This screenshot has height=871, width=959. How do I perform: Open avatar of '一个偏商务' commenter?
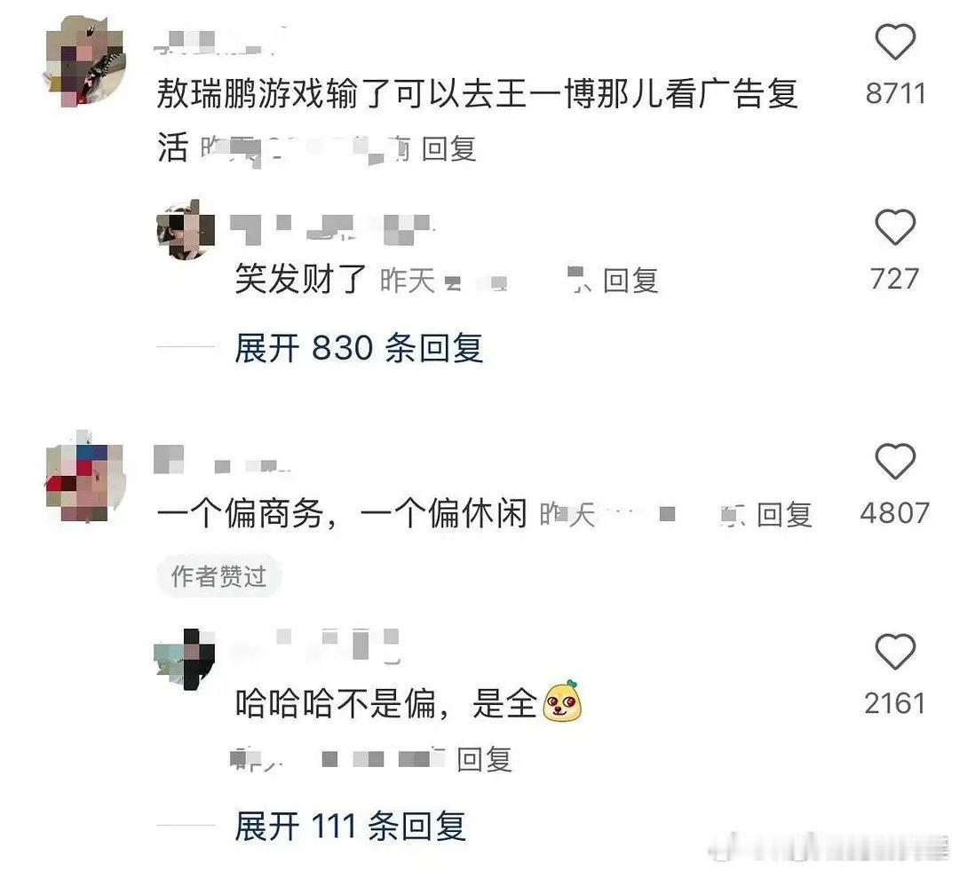coord(85,477)
